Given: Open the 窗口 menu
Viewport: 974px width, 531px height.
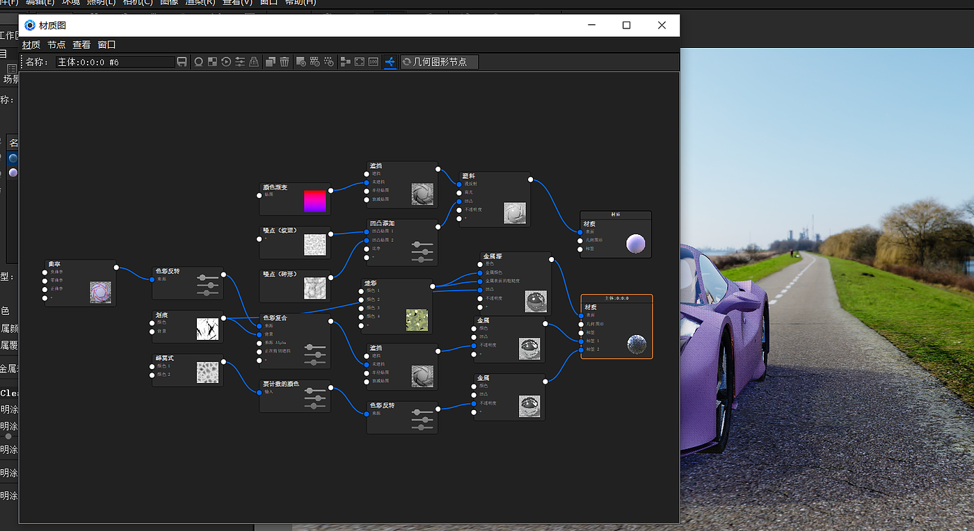Looking at the screenshot, I should tap(106, 44).
